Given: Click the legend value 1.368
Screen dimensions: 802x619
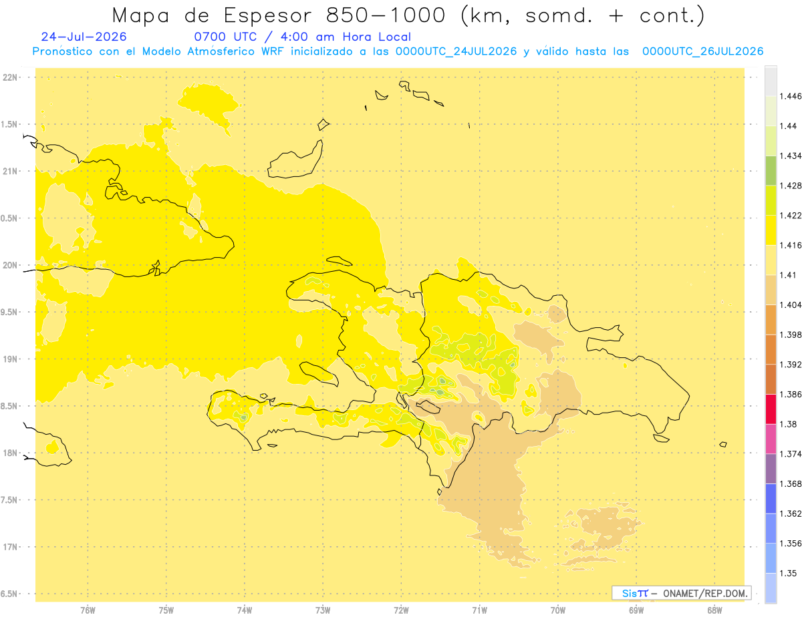Looking at the screenshot, I should (791, 483).
